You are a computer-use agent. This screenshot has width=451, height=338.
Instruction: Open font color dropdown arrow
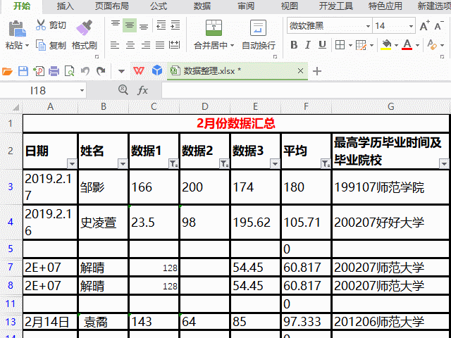417,45
